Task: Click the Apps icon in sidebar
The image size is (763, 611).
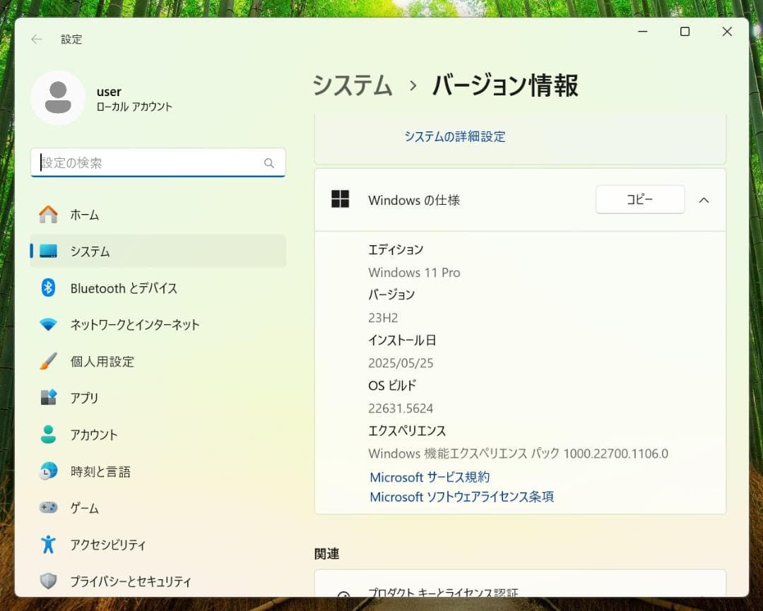Action: [48, 398]
